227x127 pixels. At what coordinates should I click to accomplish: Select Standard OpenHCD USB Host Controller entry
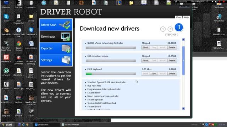(x=106, y=82)
